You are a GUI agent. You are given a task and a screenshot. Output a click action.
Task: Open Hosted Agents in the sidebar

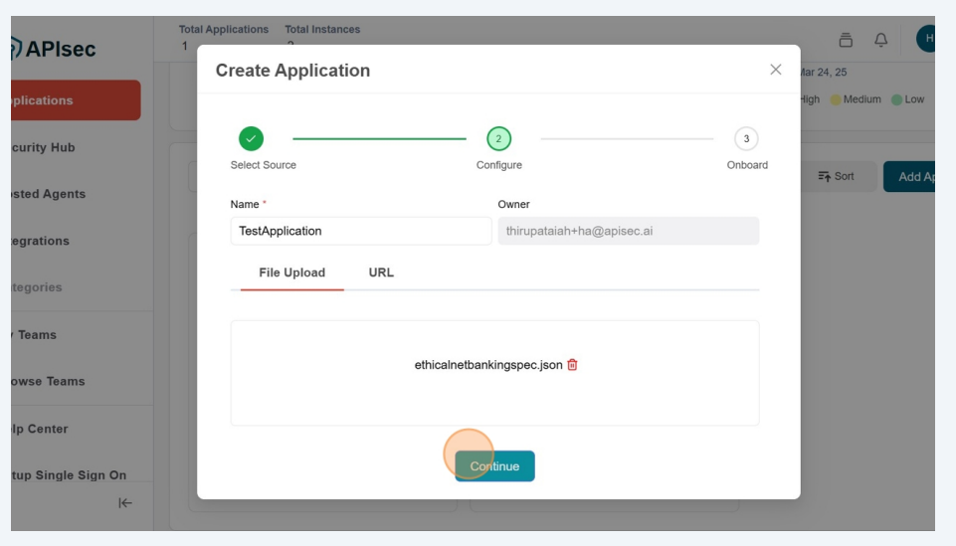click(48, 194)
